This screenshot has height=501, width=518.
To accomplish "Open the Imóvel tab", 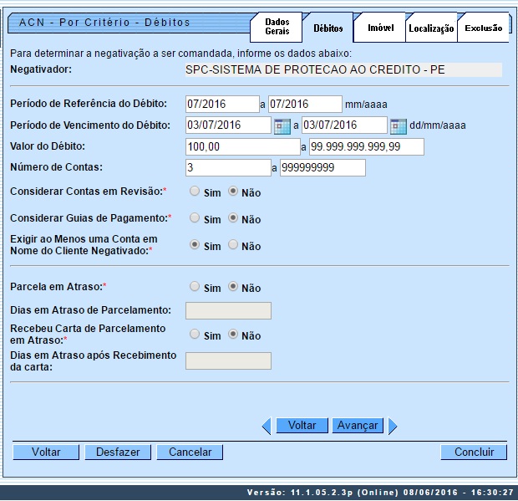I will (x=380, y=28).
